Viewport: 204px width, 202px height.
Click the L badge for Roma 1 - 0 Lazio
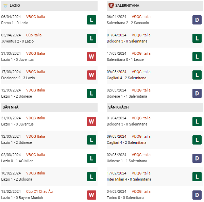pos(91,20)
